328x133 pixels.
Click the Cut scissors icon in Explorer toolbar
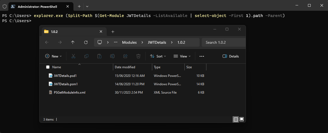pos(73,56)
